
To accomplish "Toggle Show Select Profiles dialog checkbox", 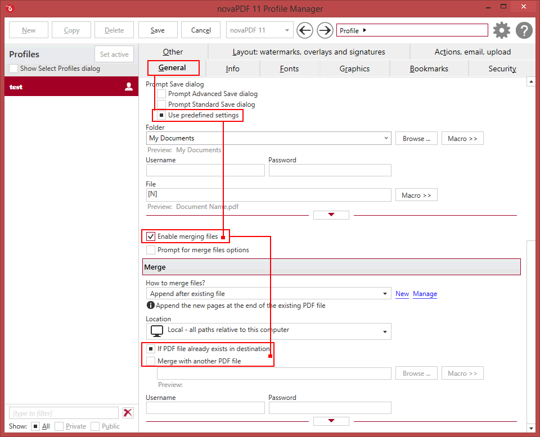I will 13,69.
